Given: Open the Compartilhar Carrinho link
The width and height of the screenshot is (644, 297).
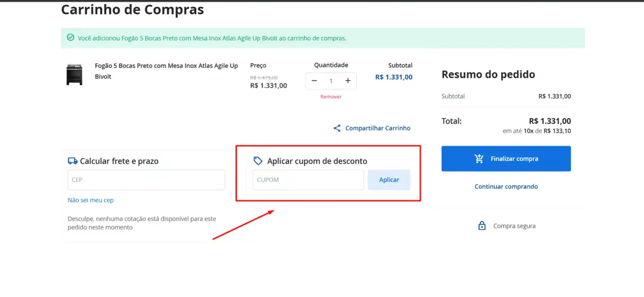Looking at the screenshot, I should click(377, 128).
